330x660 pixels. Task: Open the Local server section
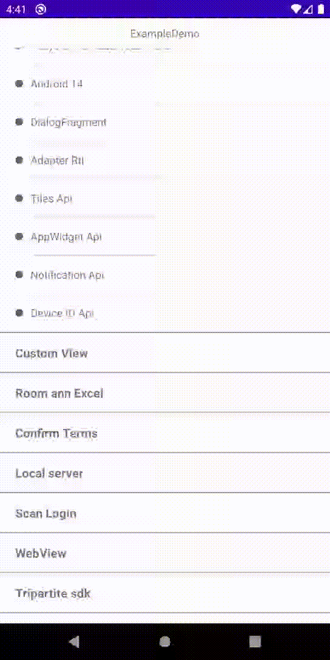point(165,473)
